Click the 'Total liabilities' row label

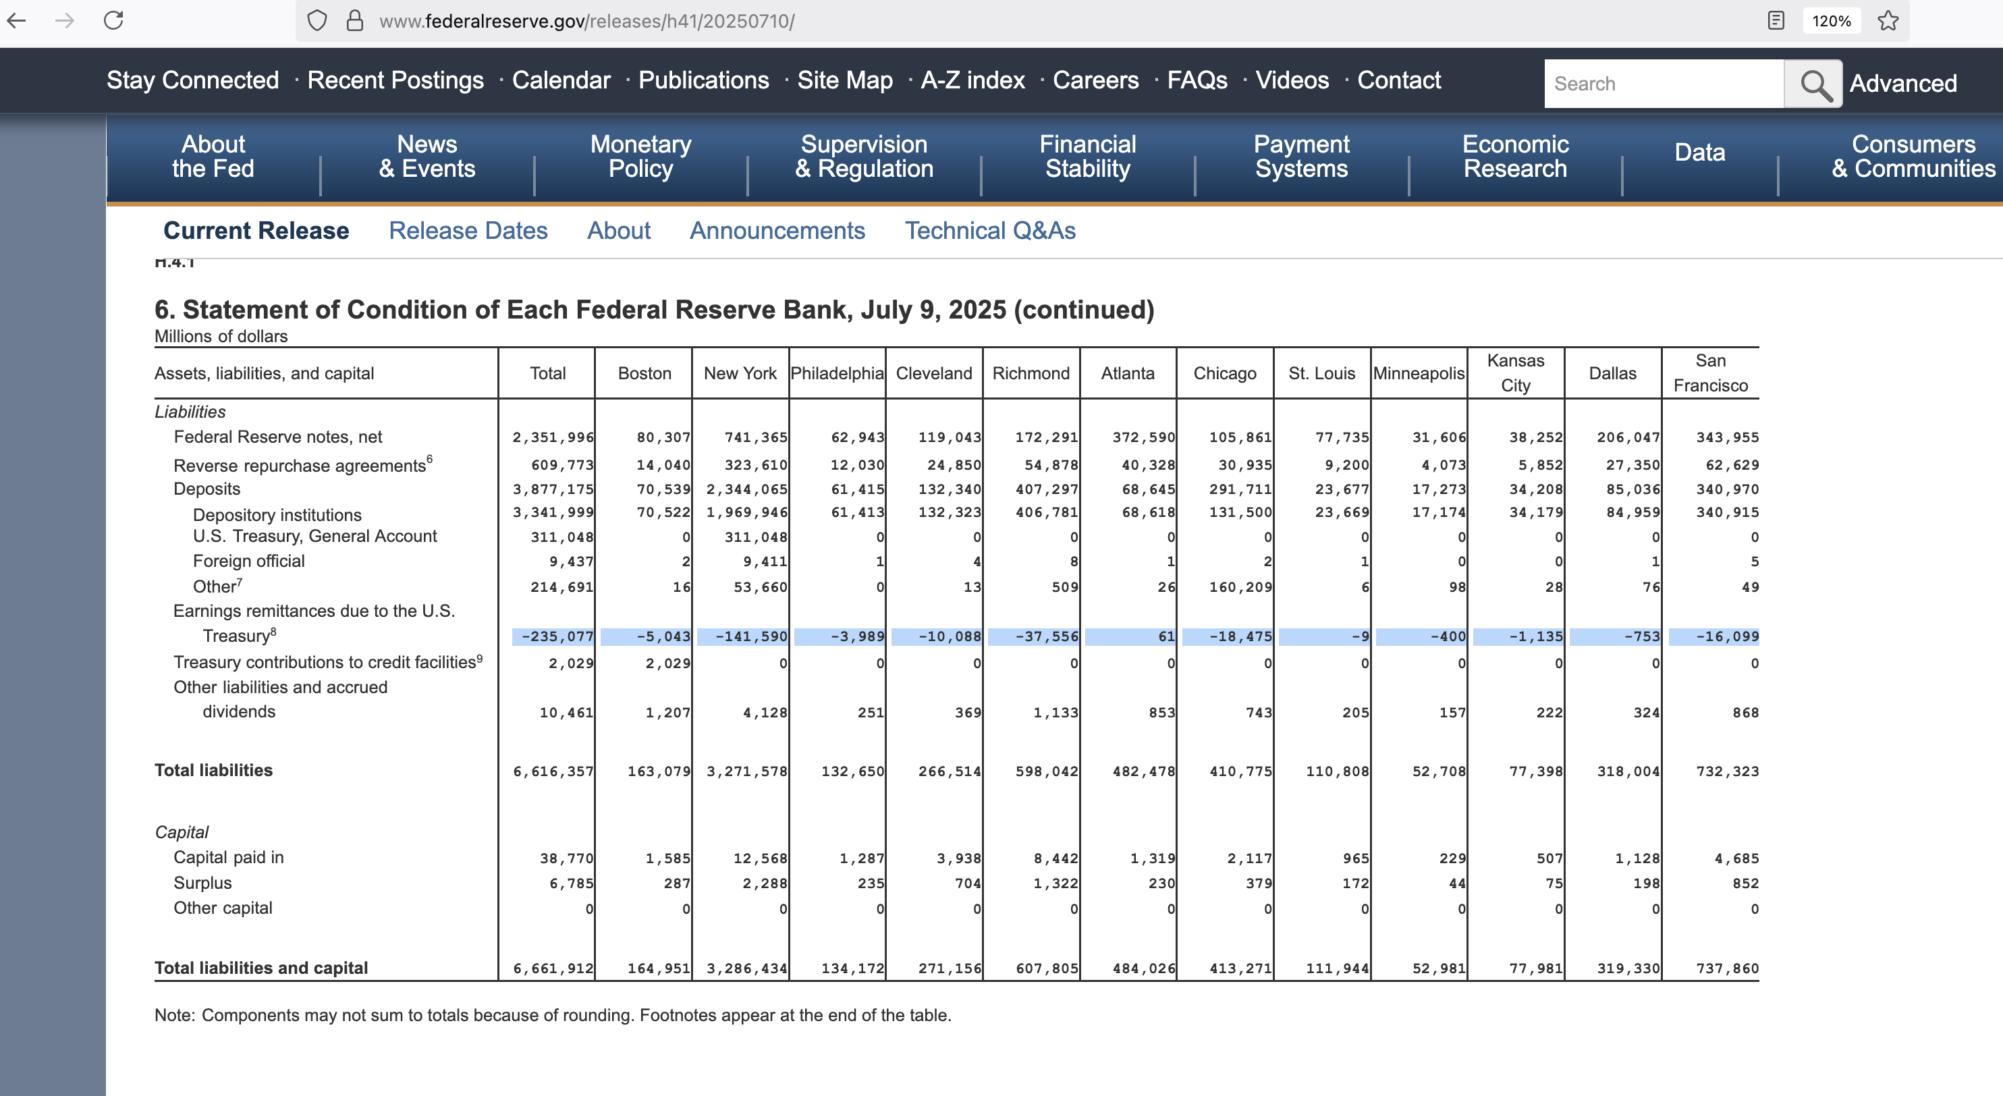213,770
